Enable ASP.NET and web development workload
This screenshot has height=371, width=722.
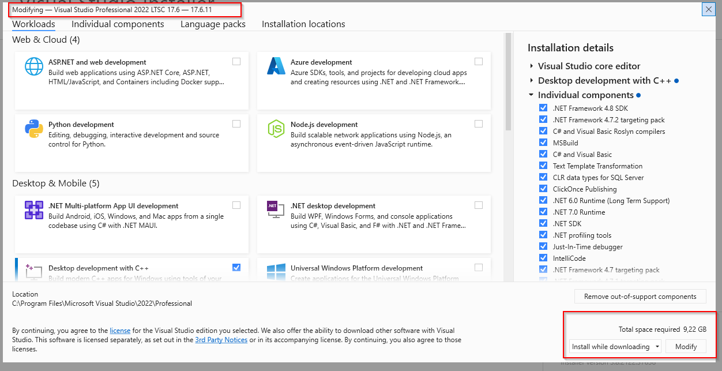click(236, 62)
